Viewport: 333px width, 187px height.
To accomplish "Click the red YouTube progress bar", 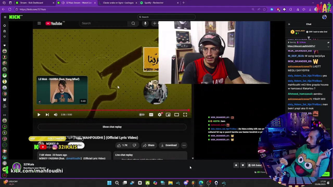I will pyautogui.click(x=112, y=110).
